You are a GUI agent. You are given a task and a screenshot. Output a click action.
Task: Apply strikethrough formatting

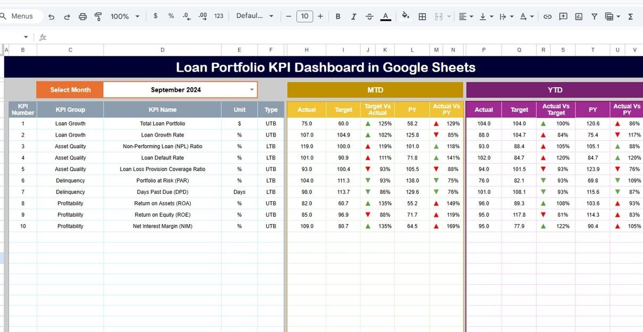click(369, 16)
